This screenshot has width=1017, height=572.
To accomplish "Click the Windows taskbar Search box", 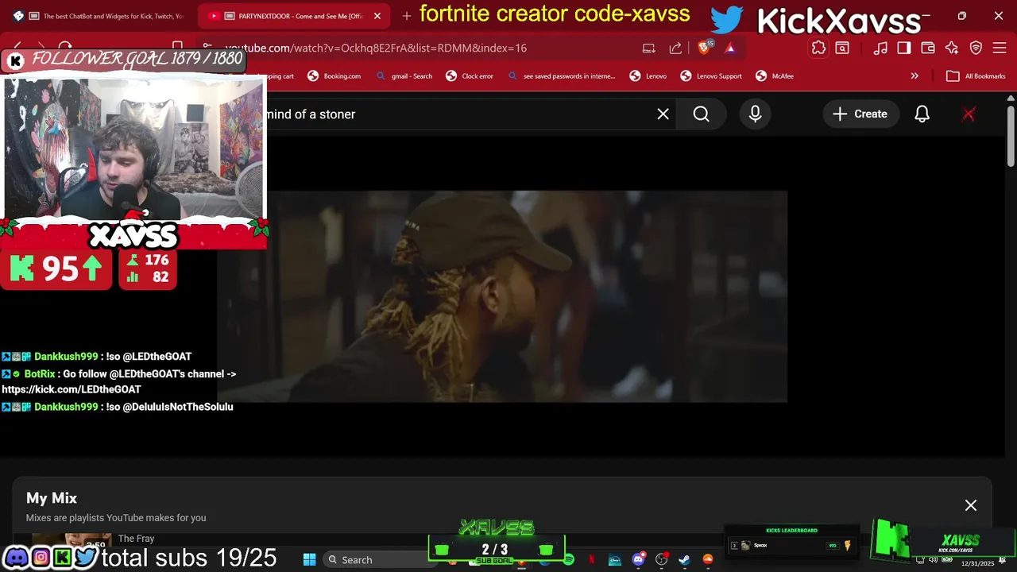I will pos(376,559).
